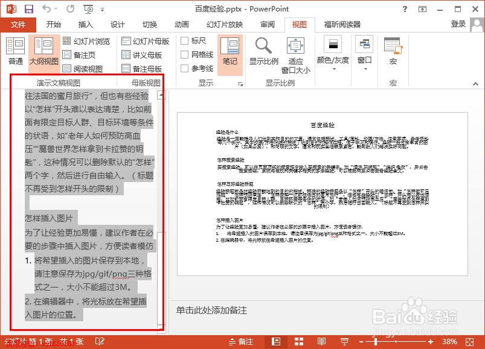The image size is (485, 349).
Task: Click the spell check icon in status bar
Action: coord(100,342)
